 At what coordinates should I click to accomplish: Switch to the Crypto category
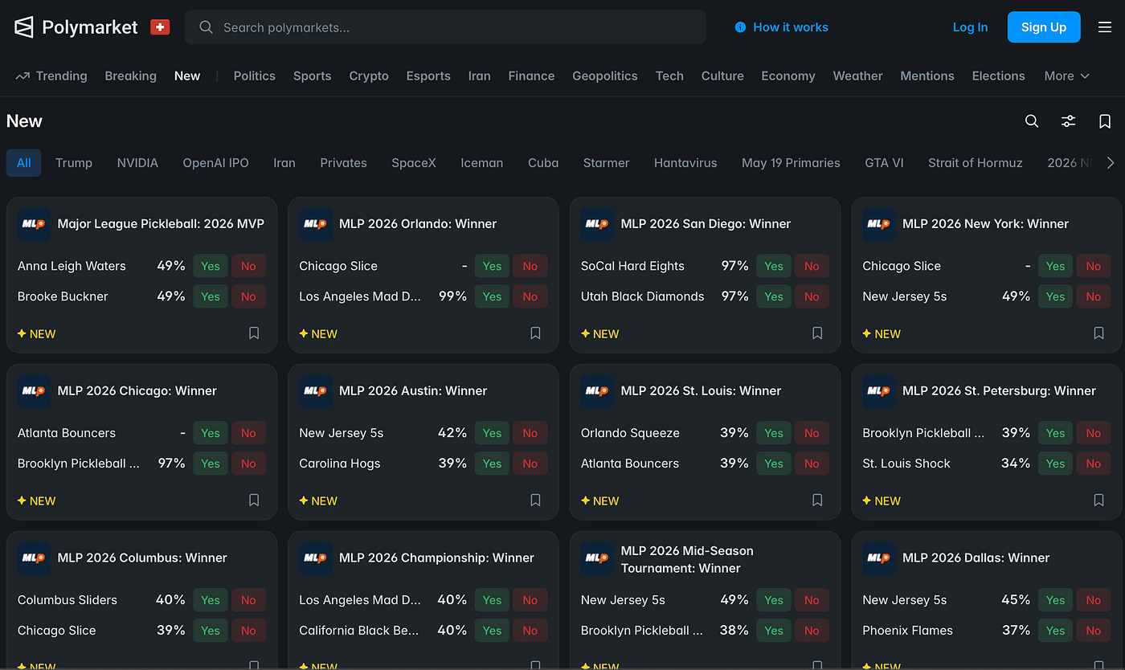click(x=369, y=76)
